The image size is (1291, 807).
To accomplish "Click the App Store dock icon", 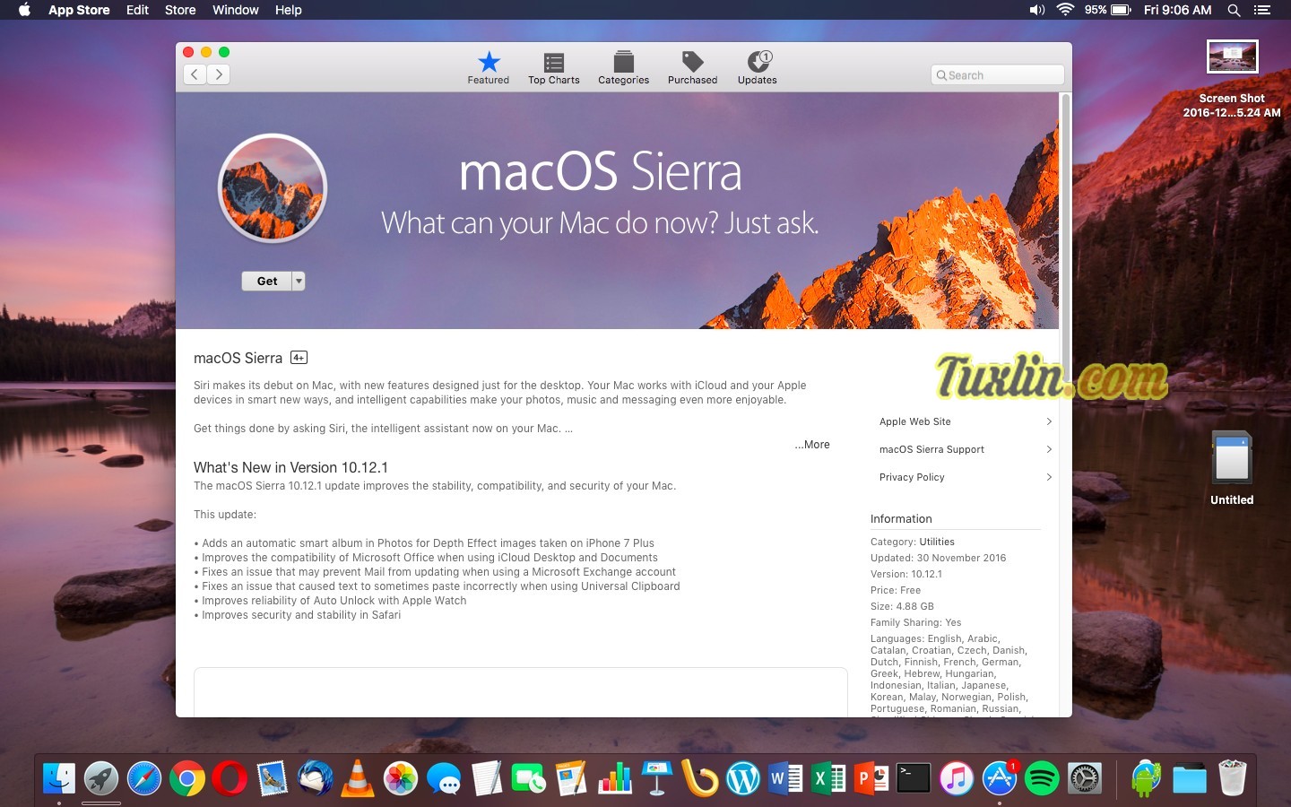I will coord(1000,778).
